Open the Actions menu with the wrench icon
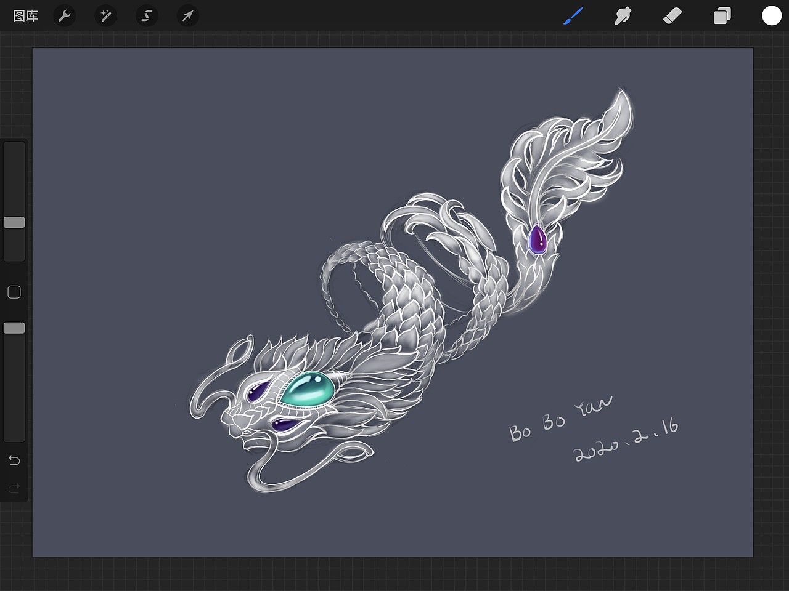 point(64,16)
